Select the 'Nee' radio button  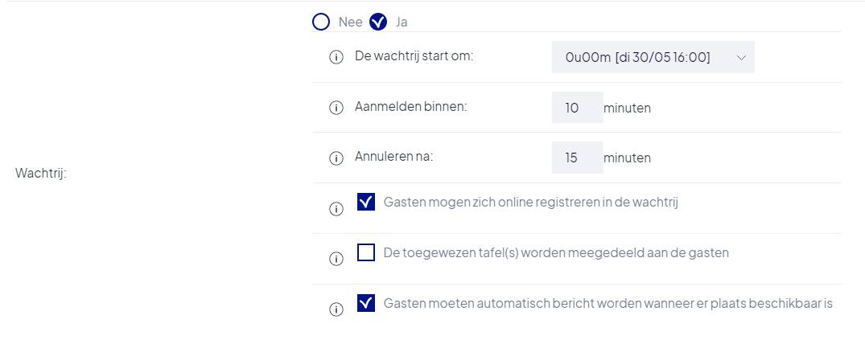pyautogui.click(x=321, y=22)
